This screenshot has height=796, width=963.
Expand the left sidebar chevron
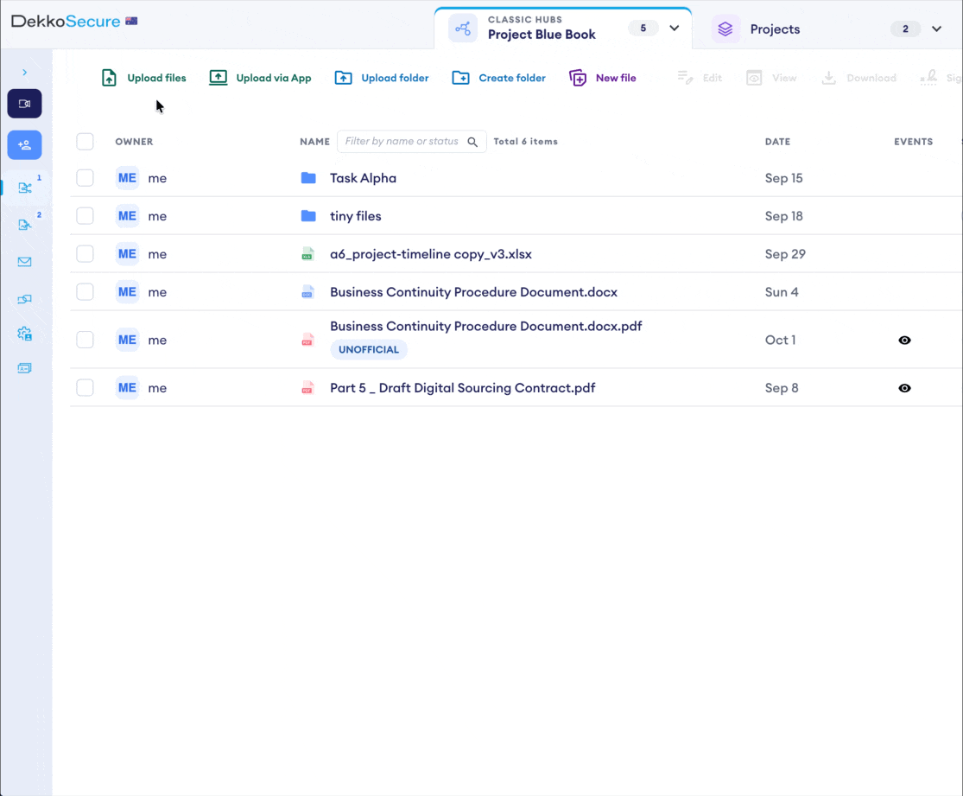coord(24,73)
